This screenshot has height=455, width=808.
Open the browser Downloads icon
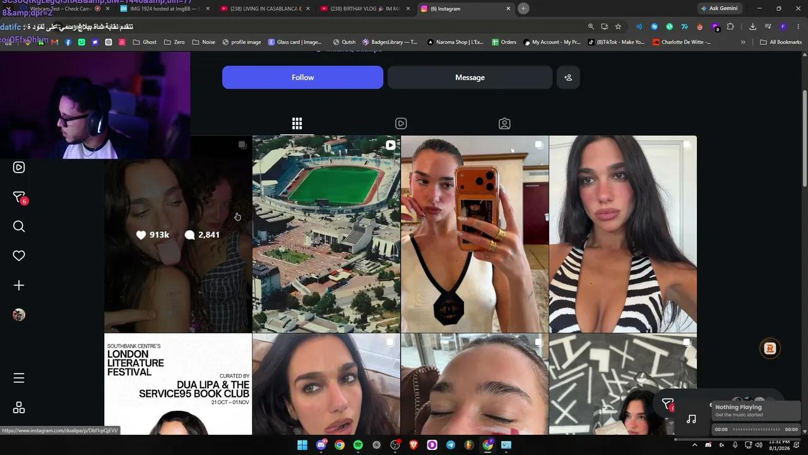(752, 27)
